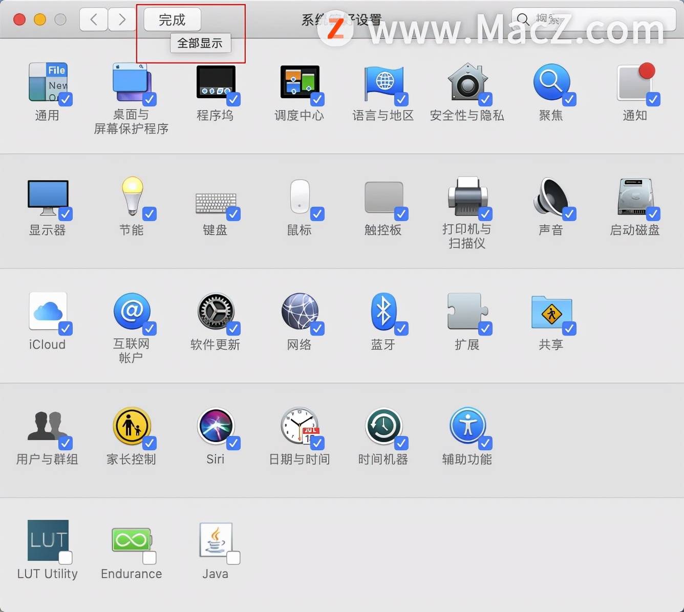The width and height of the screenshot is (684, 612).
Task: Enable the Endurance checkbox
Action: tap(149, 557)
